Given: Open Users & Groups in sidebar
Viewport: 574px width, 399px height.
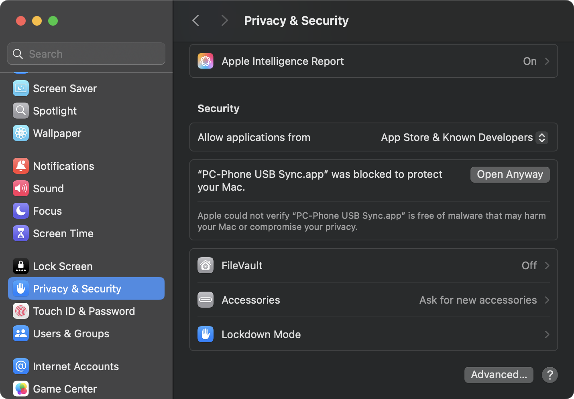Looking at the screenshot, I should pos(71,334).
